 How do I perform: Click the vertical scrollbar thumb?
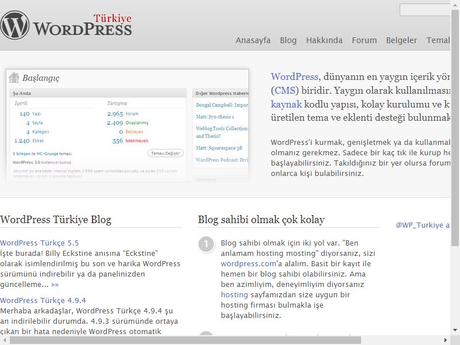click(x=455, y=128)
